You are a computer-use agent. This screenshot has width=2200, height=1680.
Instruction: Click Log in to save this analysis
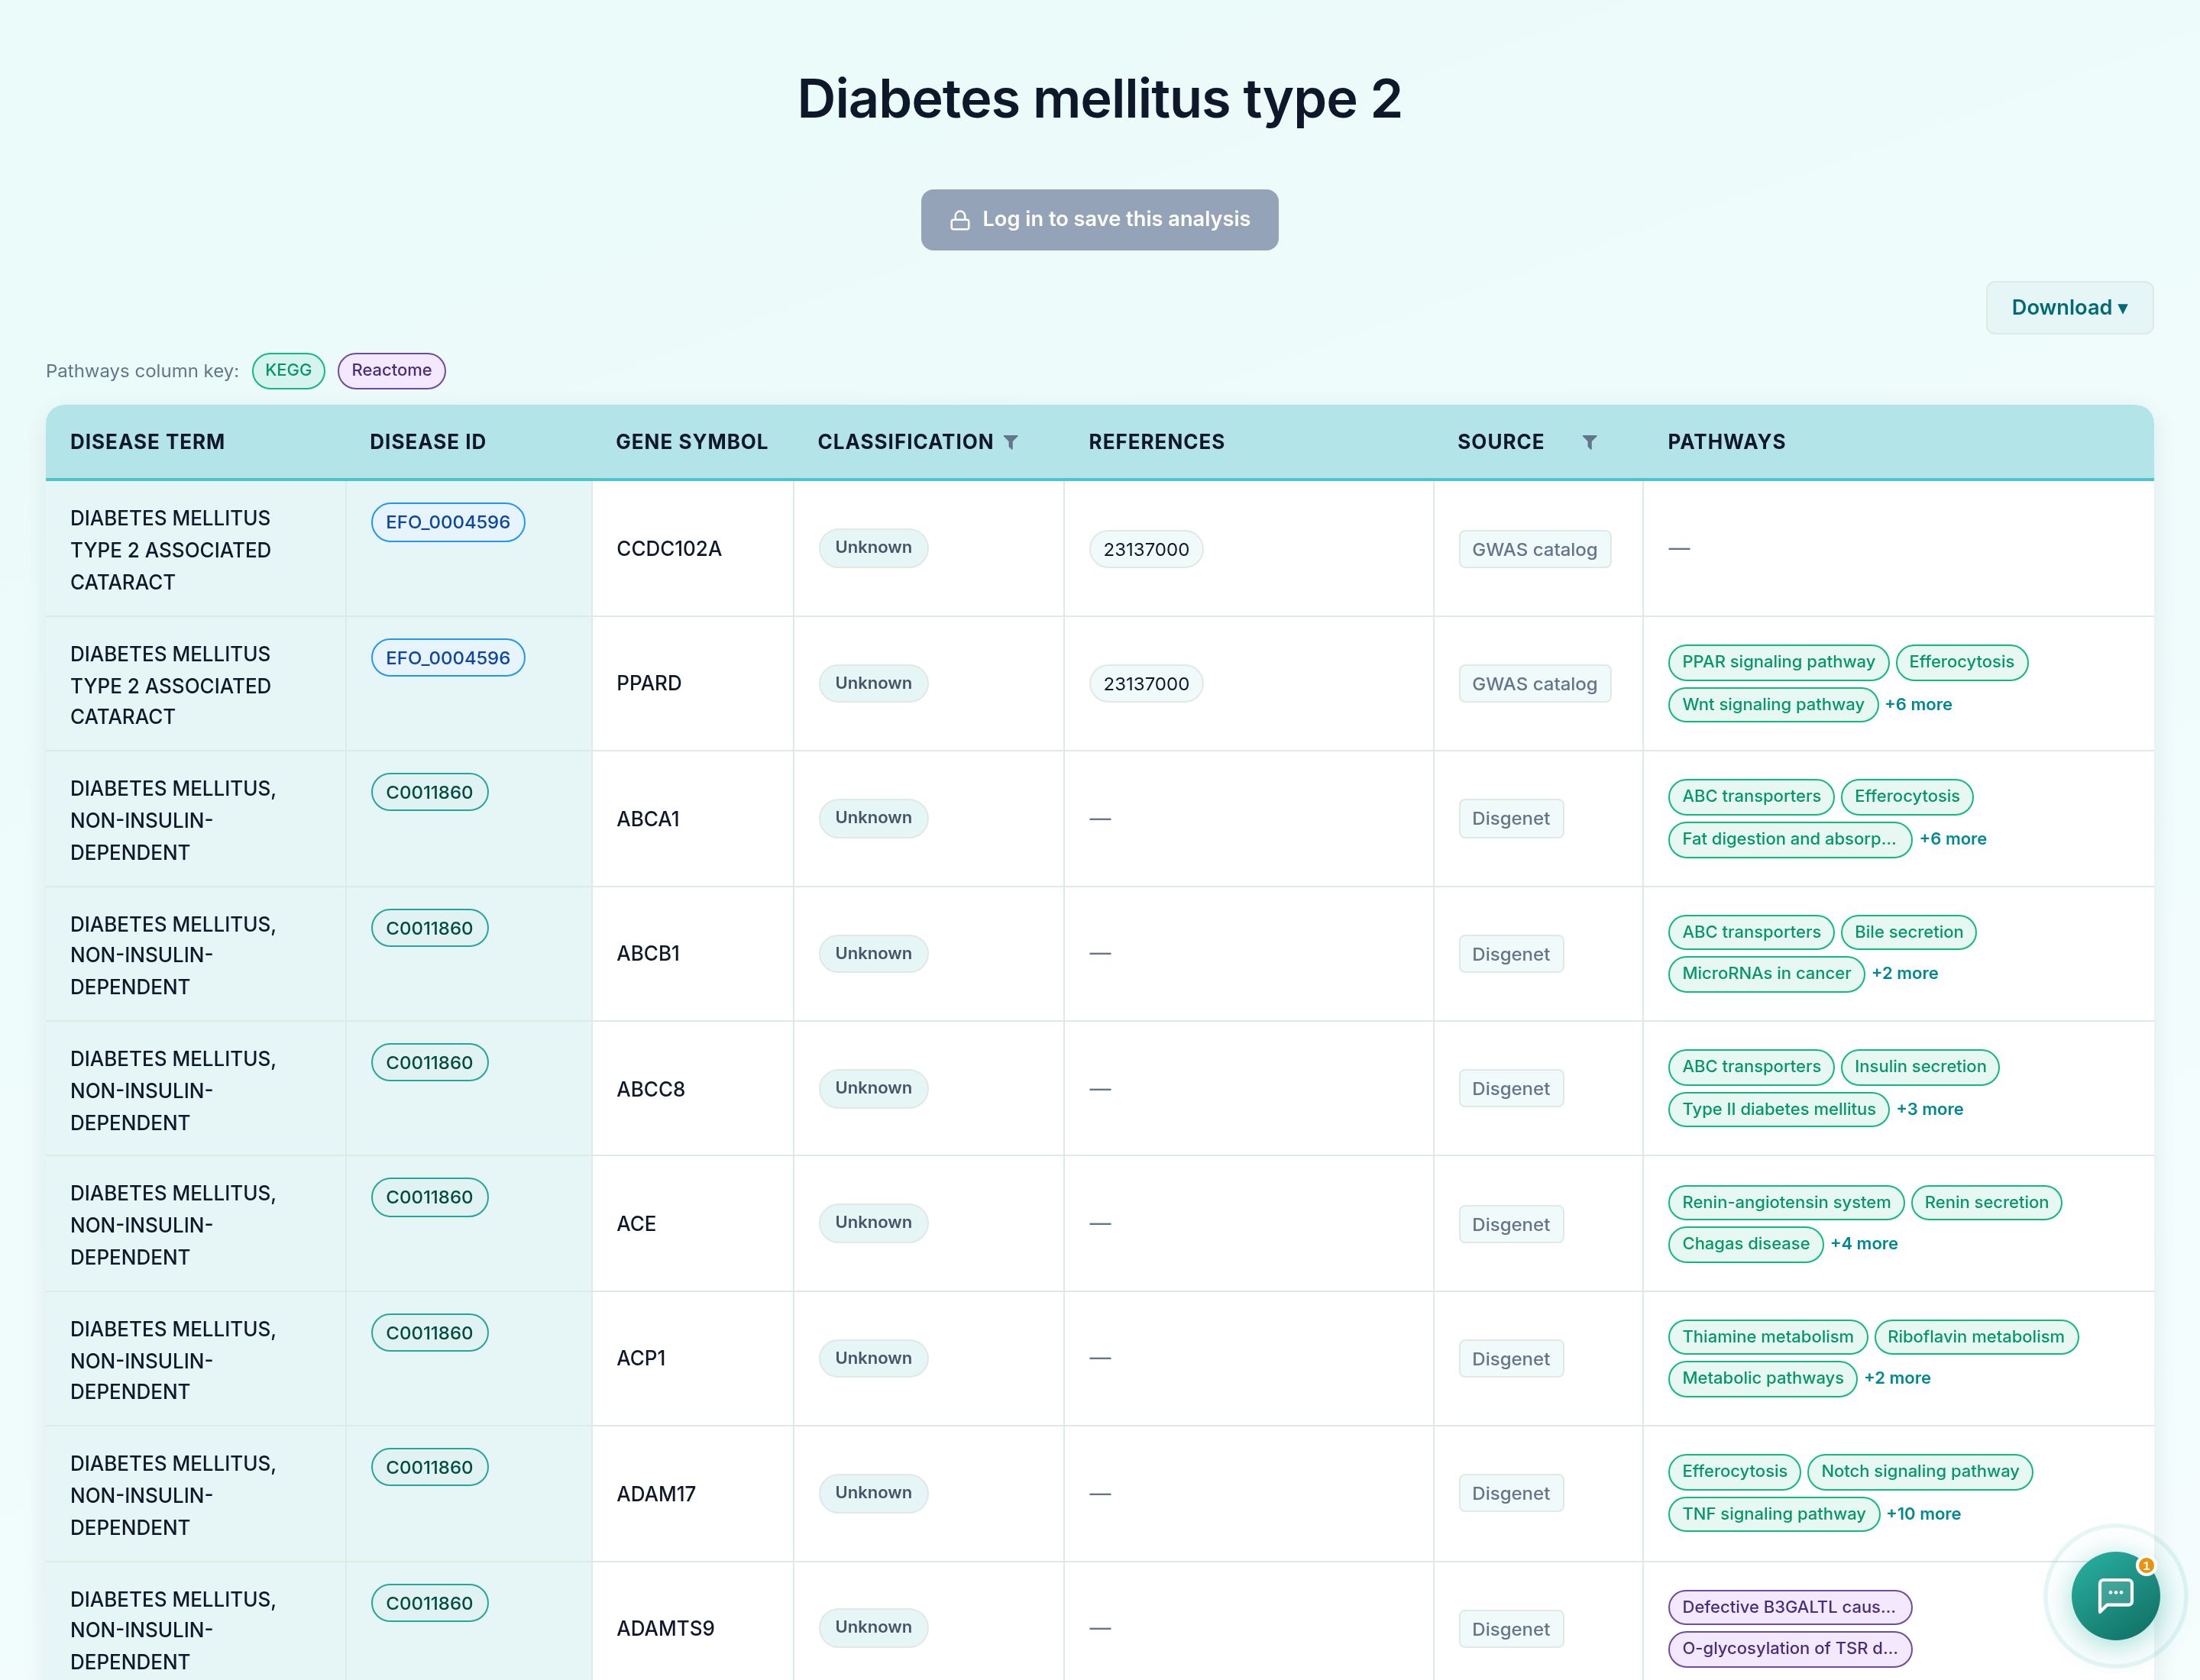1099,219
